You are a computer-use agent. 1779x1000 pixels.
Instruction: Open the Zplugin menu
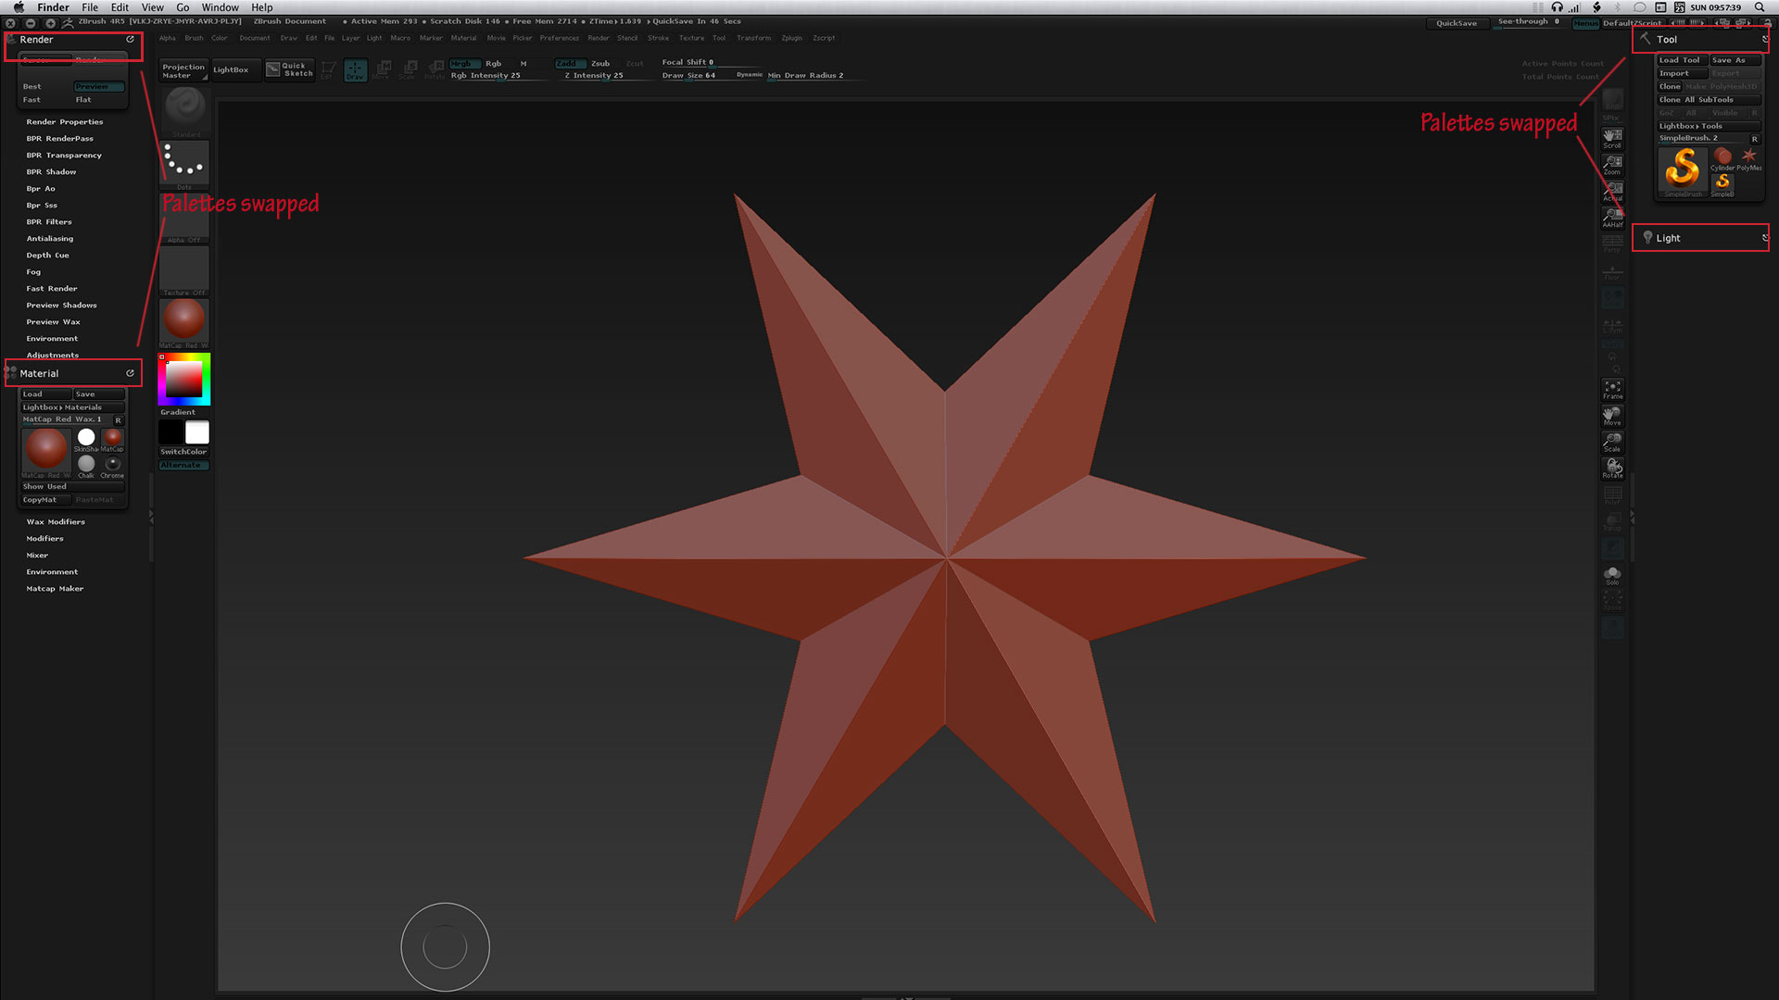[x=791, y=38]
